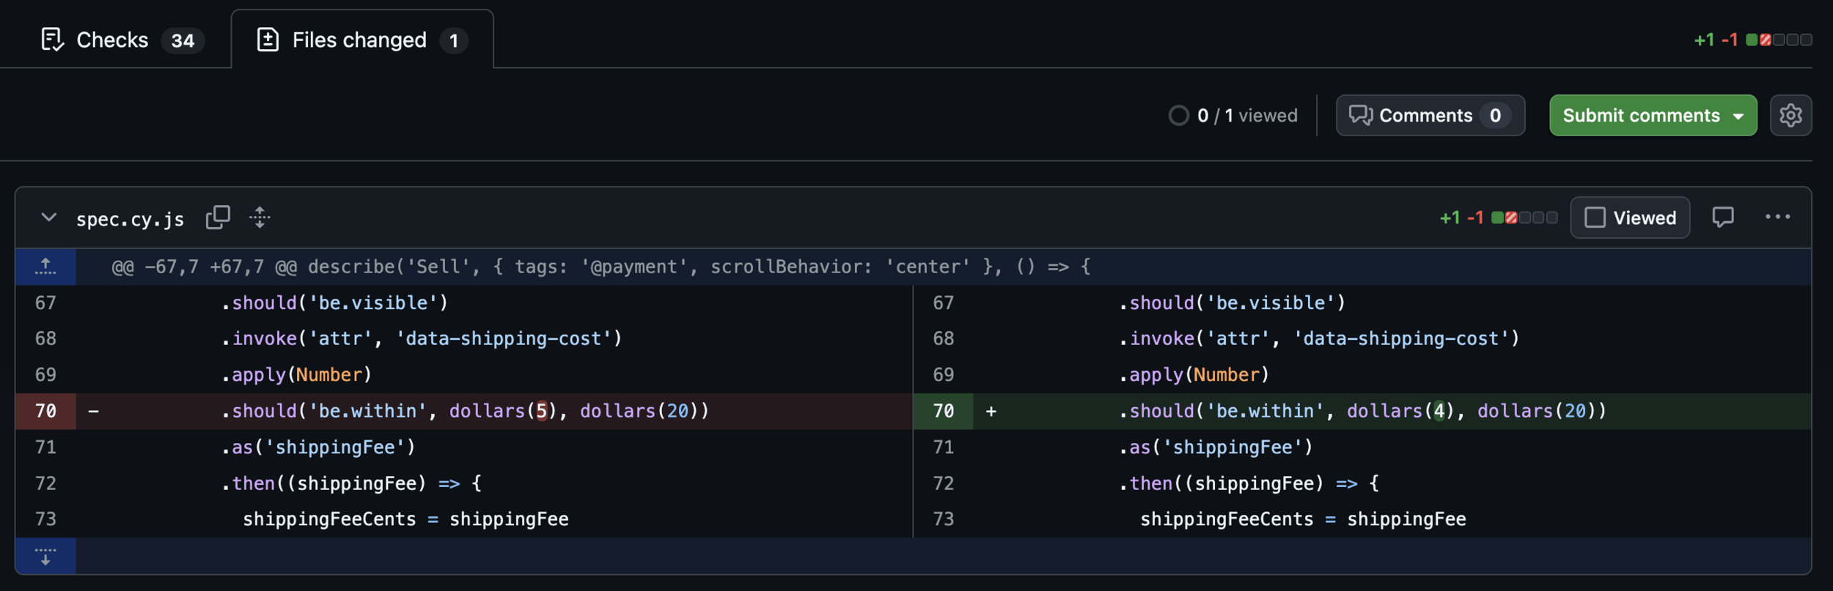Expand diff downward below line 73
Screen dimensions: 1833x591
tap(45, 556)
